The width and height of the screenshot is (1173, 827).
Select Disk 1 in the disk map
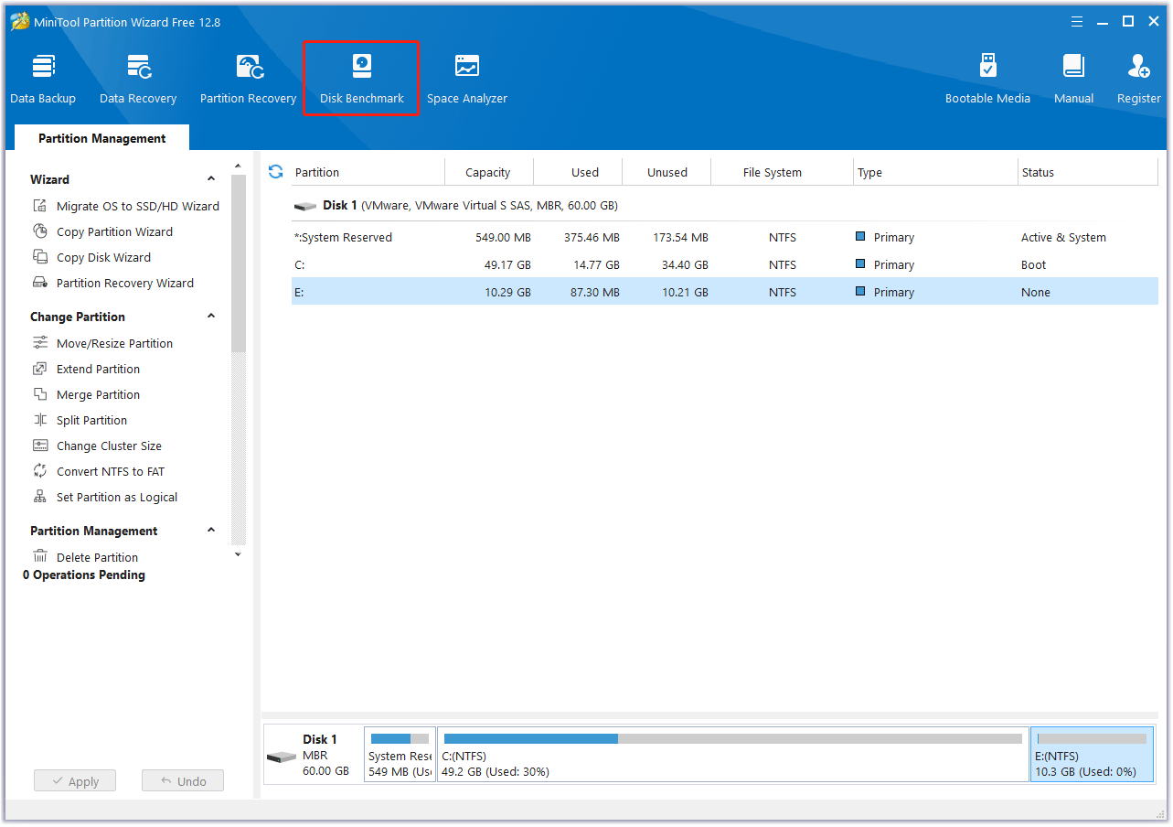313,755
